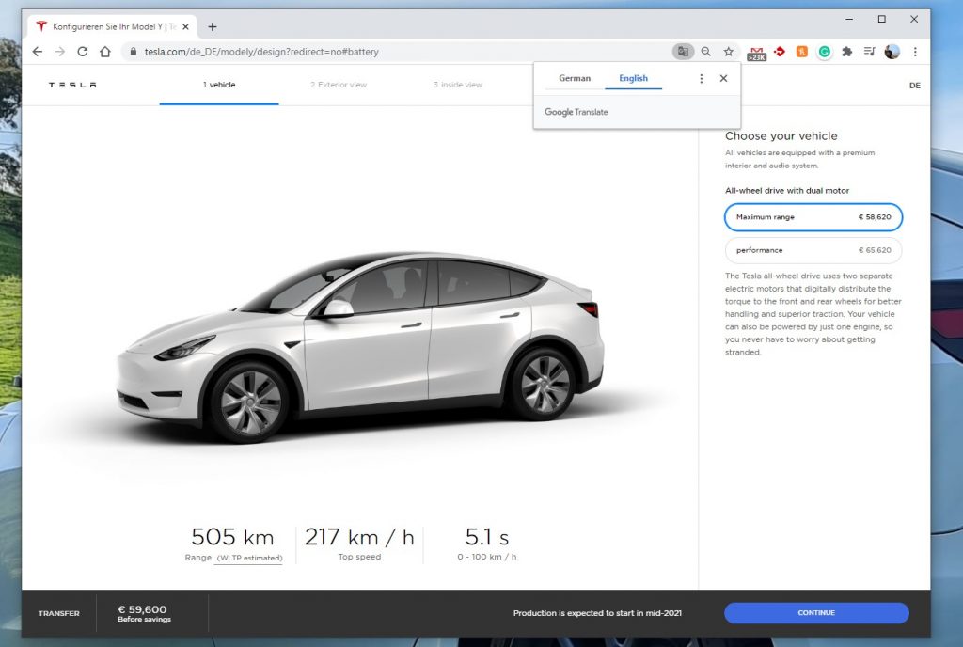Viewport: 963px width, 647px height.
Task: Open the browser home page
Action: pos(105,52)
